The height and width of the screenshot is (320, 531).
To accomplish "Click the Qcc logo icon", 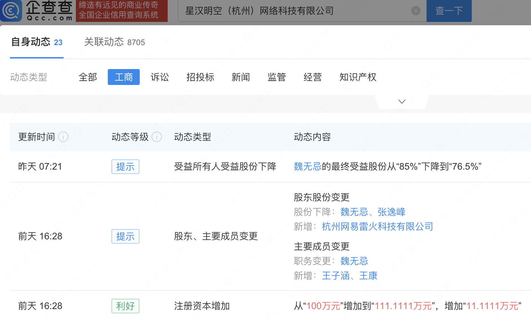I will pyautogui.click(x=11, y=11).
